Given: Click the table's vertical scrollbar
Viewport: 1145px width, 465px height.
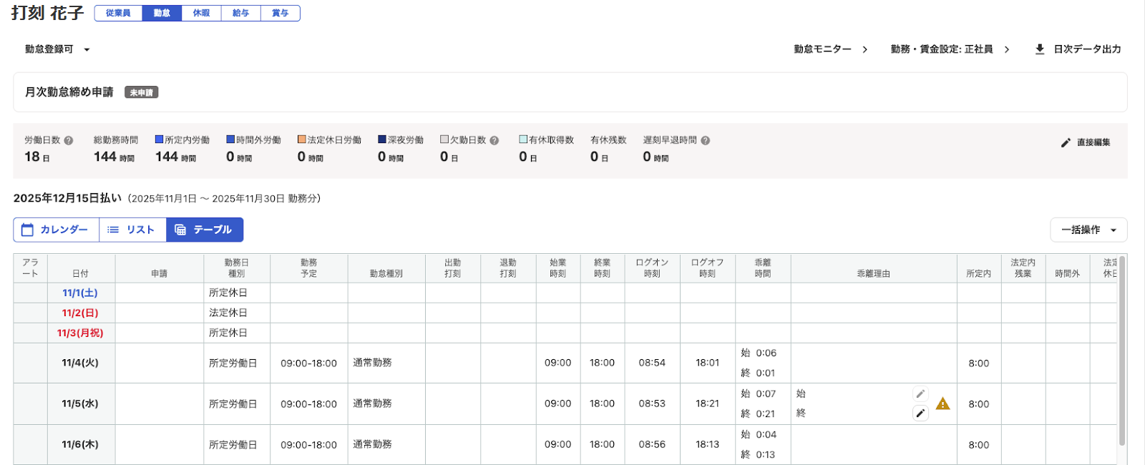Looking at the screenshot, I should tap(1122, 351).
